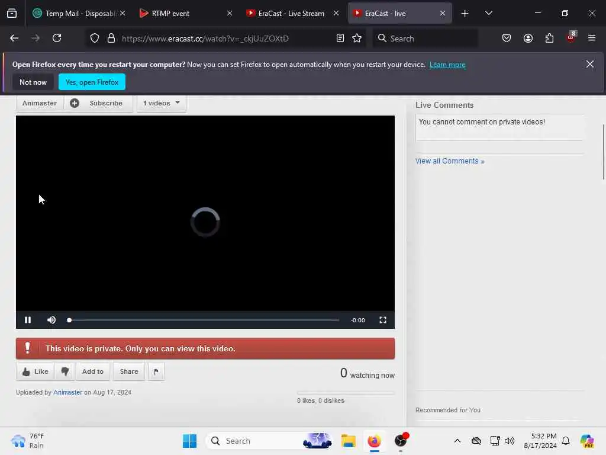Click the seek bar playhead dot

[x=69, y=320]
